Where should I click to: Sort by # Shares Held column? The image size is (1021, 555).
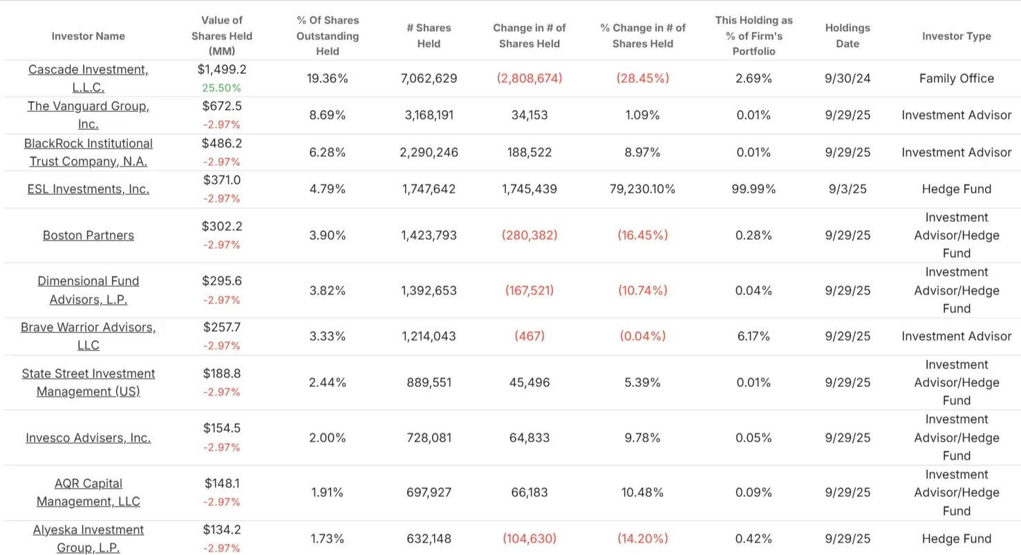coord(429,36)
